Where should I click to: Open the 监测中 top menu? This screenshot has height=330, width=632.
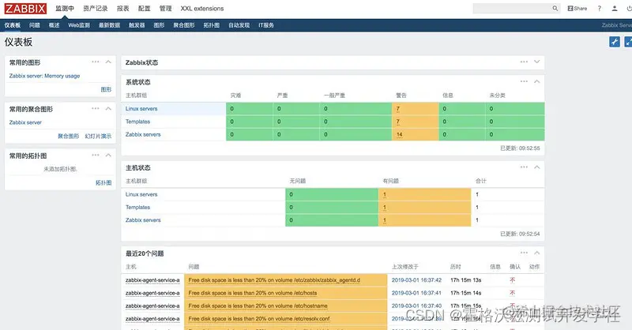[x=65, y=9]
